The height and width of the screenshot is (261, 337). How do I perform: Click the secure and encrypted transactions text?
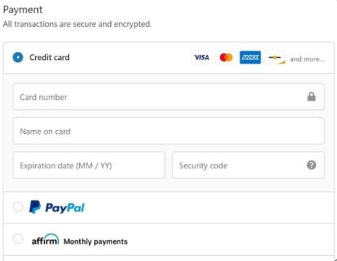pos(77,24)
